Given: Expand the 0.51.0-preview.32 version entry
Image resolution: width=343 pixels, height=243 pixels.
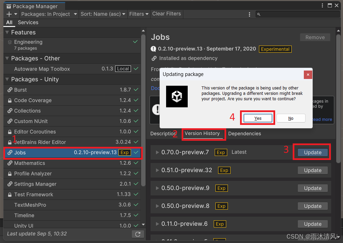Looking at the screenshot, I should 157,170.
